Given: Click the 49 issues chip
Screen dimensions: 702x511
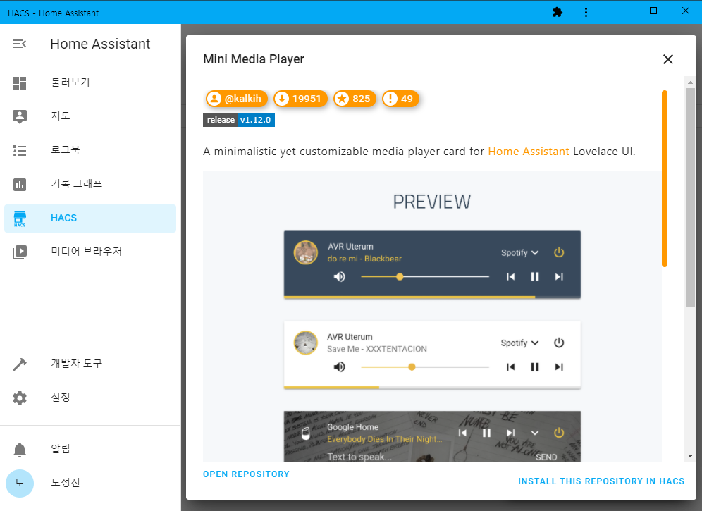Looking at the screenshot, I should [401, 99].
